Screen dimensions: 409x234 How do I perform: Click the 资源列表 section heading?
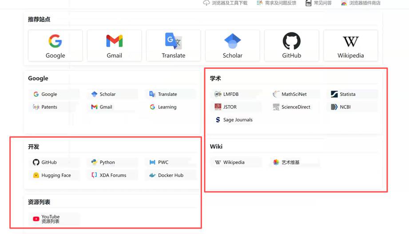39,202
